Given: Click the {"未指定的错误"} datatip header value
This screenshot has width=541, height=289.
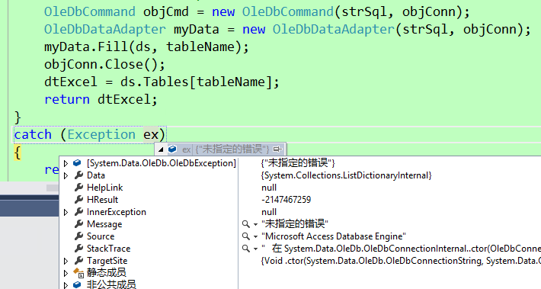Looking at the screenshot, I should coord(232,149).
